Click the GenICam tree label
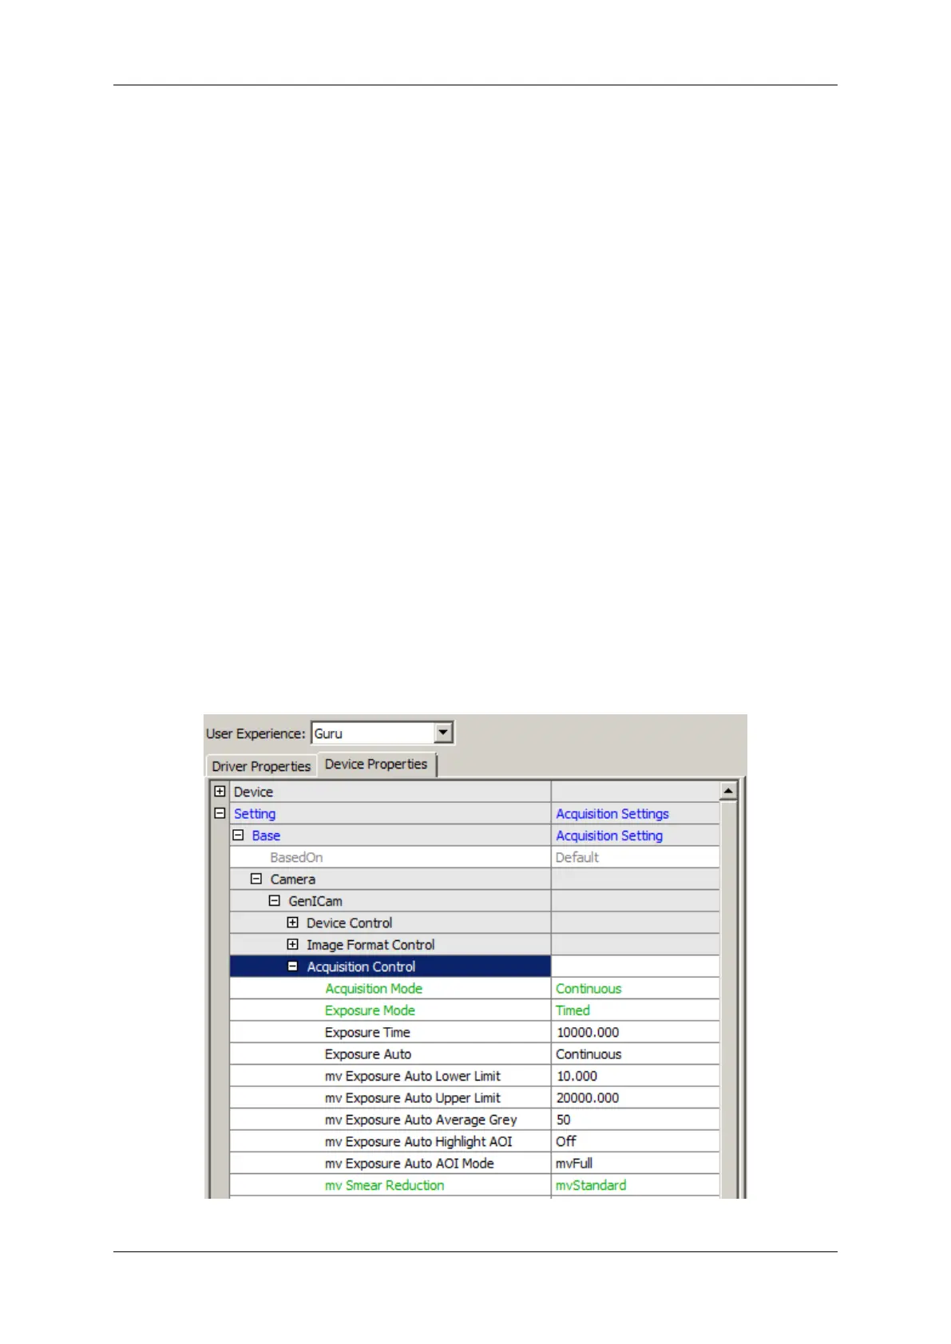Image resolution: width=951 pixels, height=1344 pixels. (x=315, y=900)
